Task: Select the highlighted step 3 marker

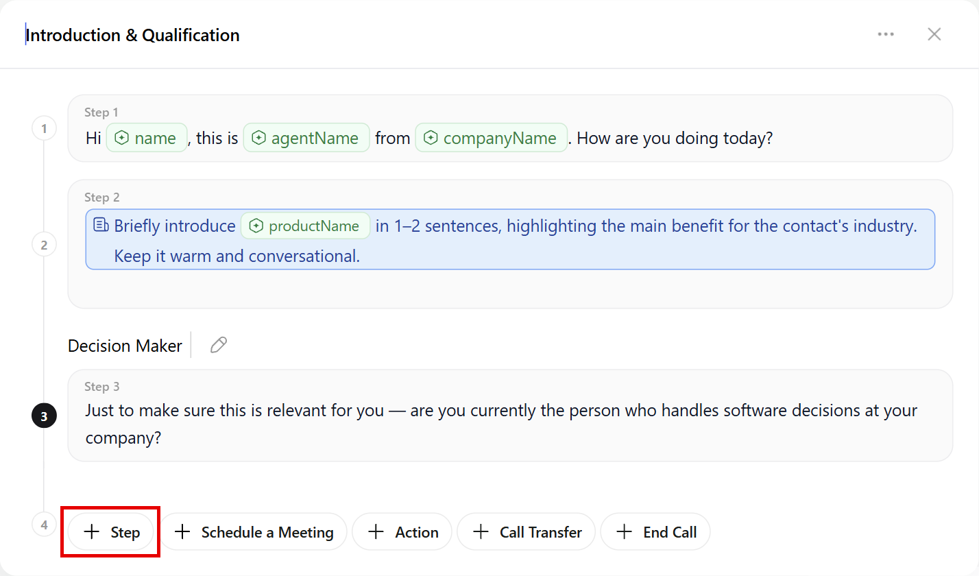Action: (x=45, y=416)
